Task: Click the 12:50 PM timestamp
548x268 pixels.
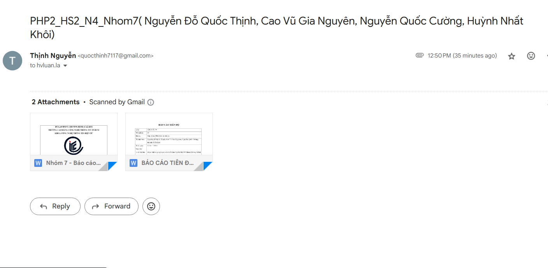Action: point(462,56)
